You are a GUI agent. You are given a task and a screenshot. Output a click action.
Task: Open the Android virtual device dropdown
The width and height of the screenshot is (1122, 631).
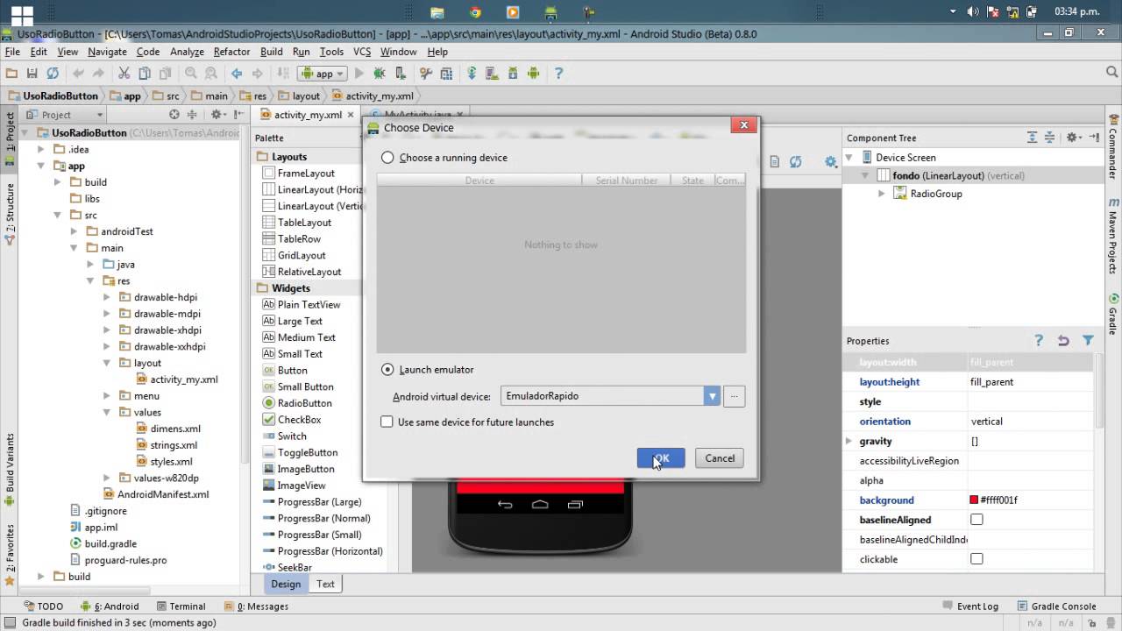click(x=712, y=396)
